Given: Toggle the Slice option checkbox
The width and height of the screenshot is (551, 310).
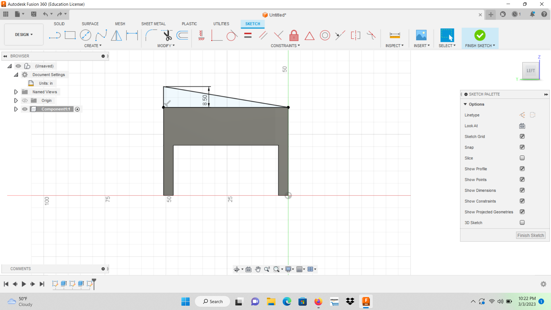Looking at the screenshot, I should click(x=522, y=158).
